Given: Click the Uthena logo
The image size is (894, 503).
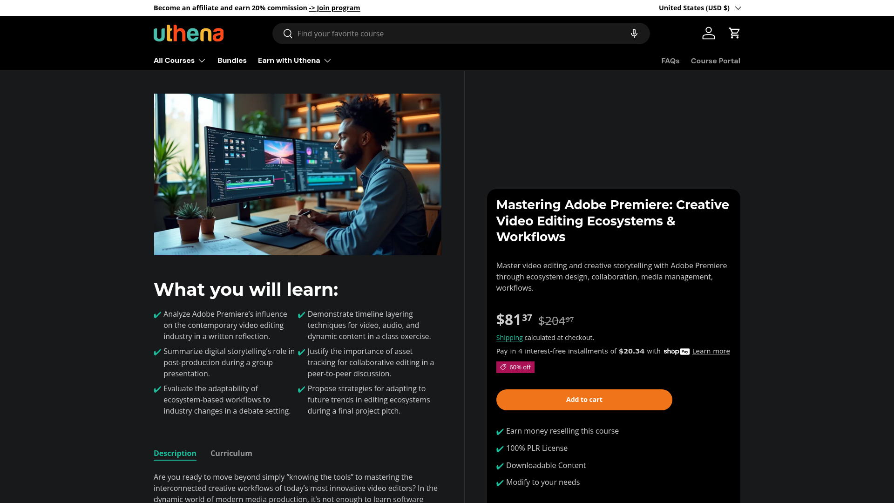Looking at the screenshot, I should pos(189,33).
